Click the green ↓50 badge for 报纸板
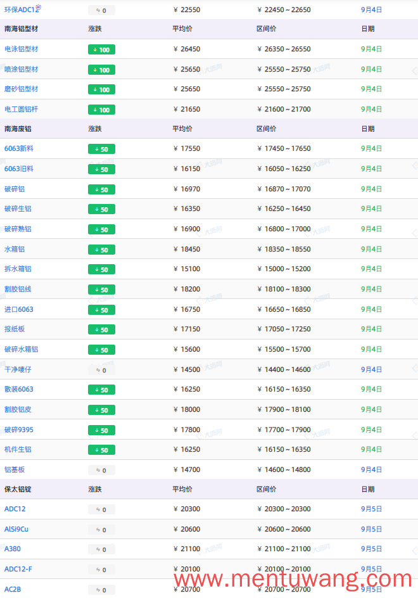418x598 pixels. coord(101,329)
